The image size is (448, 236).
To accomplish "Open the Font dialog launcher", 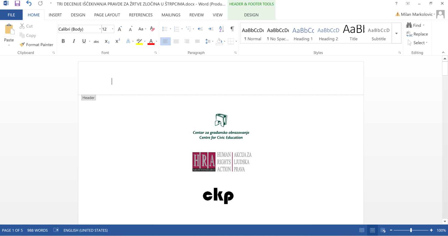I will 156,53.
